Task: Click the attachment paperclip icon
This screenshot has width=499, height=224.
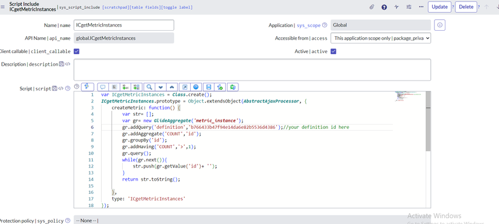Action: [x=372, y=7]
